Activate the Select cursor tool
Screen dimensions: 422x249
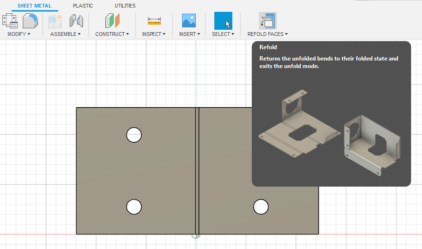click(x=223, y=21)
